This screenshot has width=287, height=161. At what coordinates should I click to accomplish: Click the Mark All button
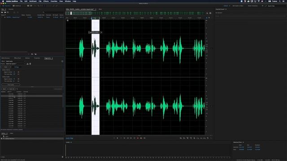click(12, 89)
